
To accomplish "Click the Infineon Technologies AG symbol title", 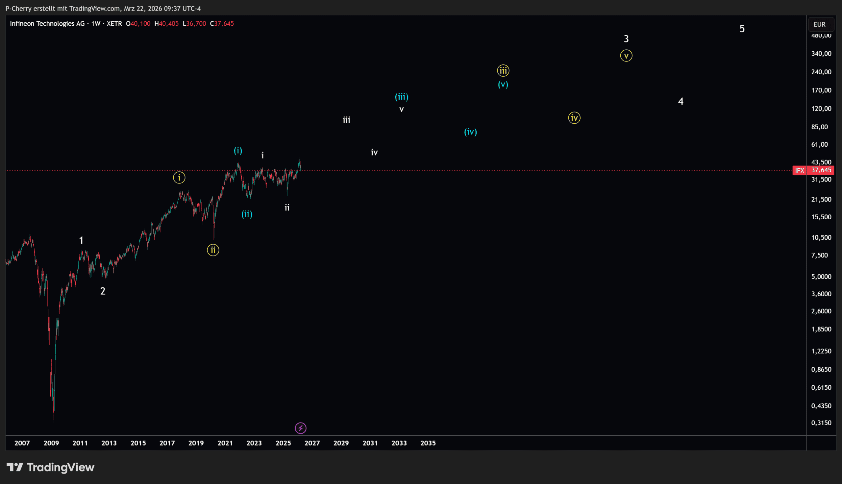I will tap(47, 24).
